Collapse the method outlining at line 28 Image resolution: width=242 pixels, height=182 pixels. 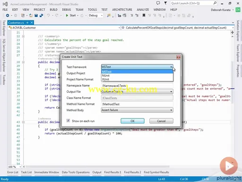pos(23,62)
